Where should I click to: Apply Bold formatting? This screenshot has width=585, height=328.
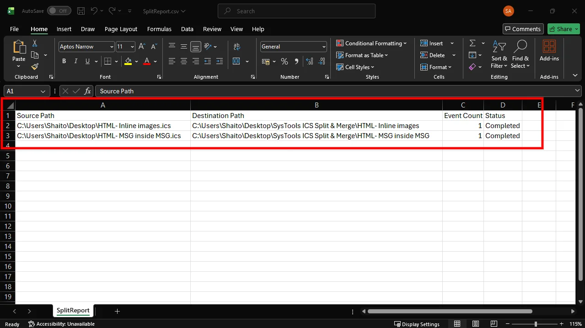[x=64, y=61]
